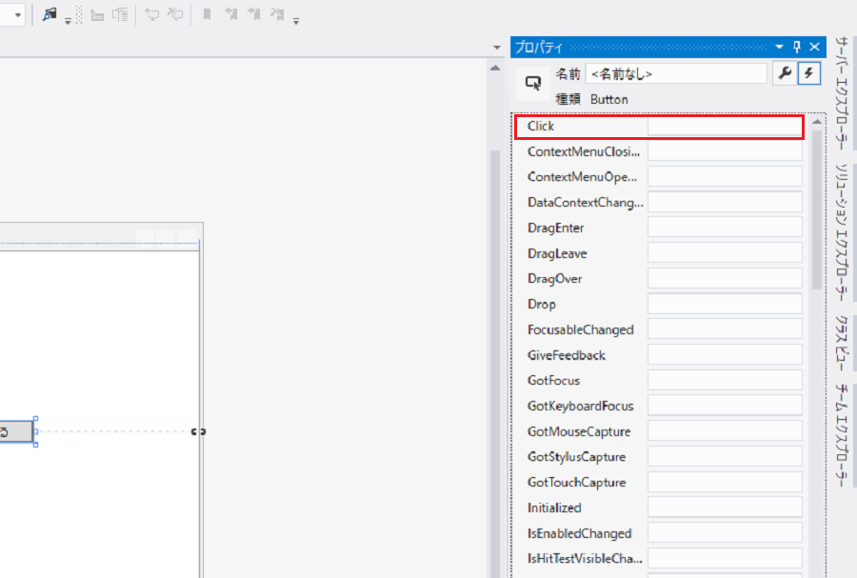Image resolution: width=857 pixels, height=578 pixels.
Task: Click the DragLeave event handler field
Action: 725,253
